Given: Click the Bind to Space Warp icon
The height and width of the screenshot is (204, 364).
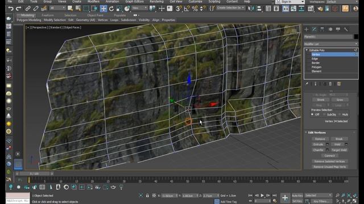Looking at the screenshot, I should [44, 8].
